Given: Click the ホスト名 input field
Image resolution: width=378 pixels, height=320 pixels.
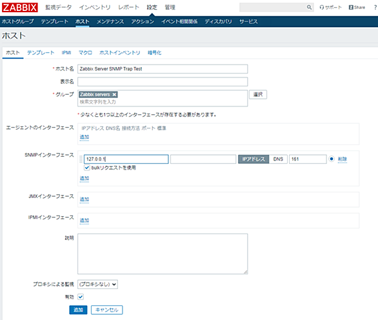Looking at the screenshot, I should click(x=163, y=69).
